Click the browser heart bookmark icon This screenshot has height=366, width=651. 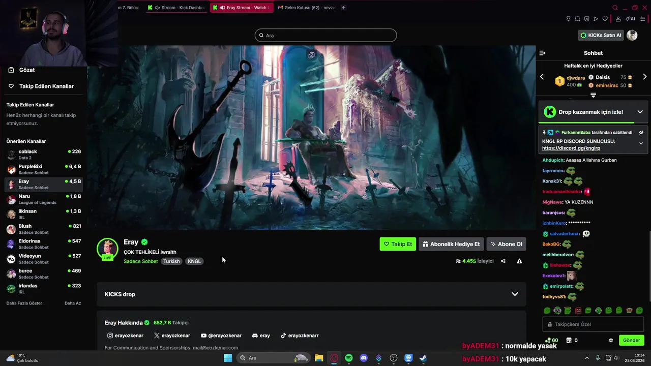[x=605, y=19]
